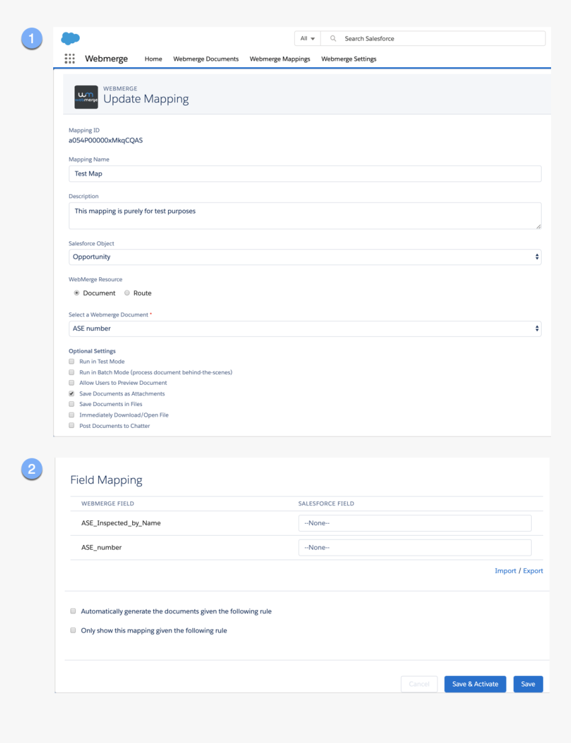This screenshot has height=743, width=571.
Task: Open the Salesforce Object dropdown
Action: tap(305, 257)
